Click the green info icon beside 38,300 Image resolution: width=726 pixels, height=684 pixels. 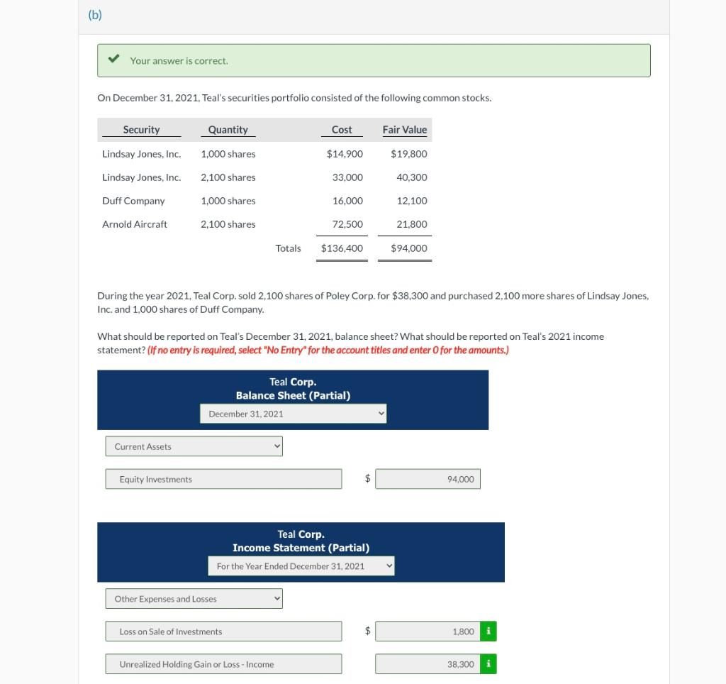pos(489,664)
